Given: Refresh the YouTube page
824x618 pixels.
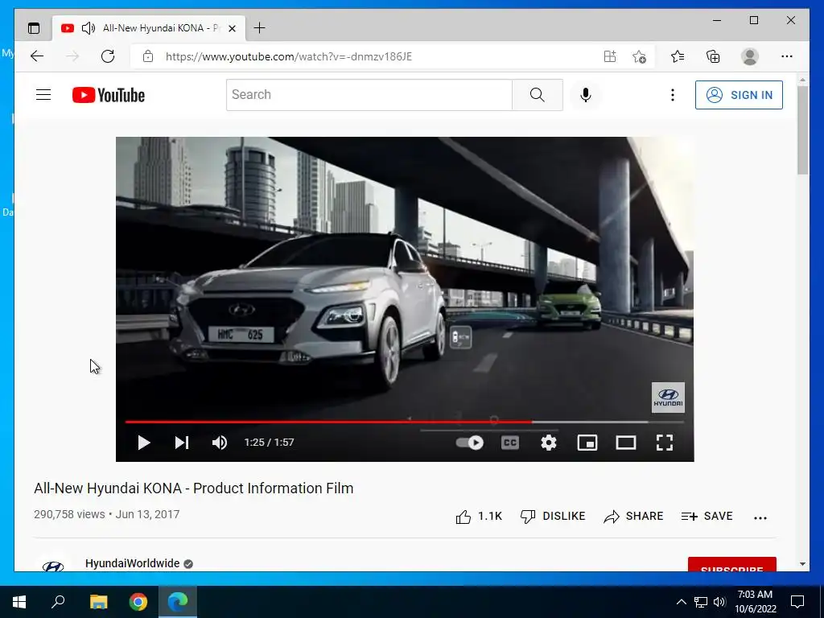Looking at the screenshot, I should tap(108, 56).
